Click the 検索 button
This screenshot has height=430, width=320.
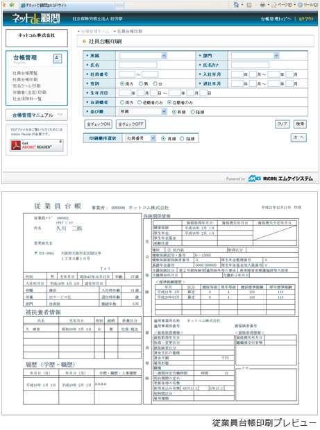pos(300,124)
